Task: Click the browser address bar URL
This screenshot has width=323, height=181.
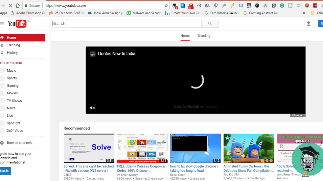Action: coord(65,6)
